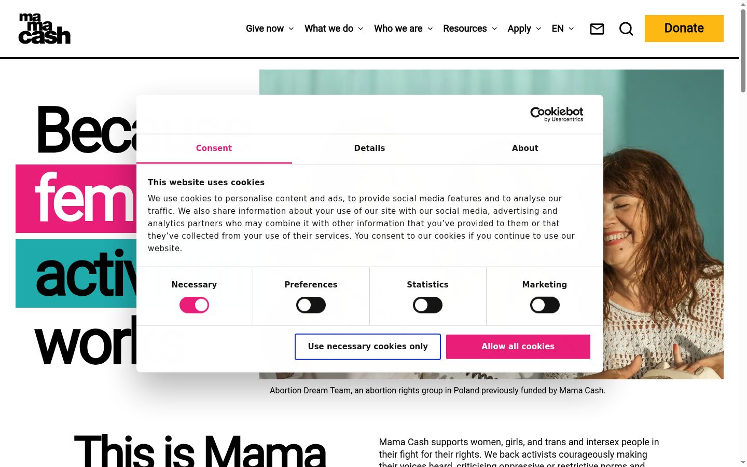
Task: Click the yellow Donate button
Action: [x=684, y=29]
